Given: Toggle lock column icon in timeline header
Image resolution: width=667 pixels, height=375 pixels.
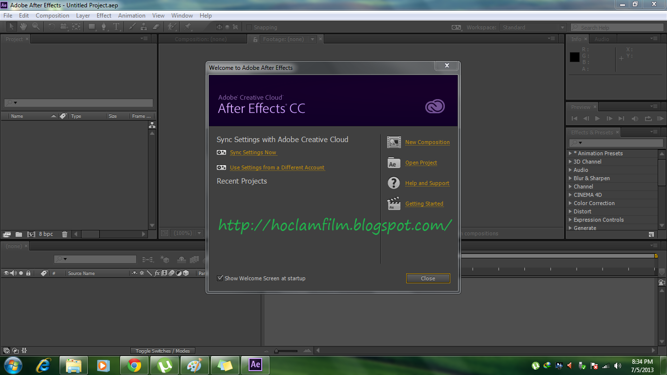Looking at the screenshot, I should pos(28,273).
